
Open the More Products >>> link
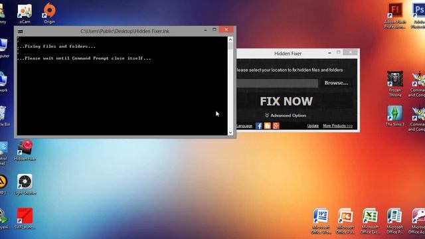[x=338, y=125]
